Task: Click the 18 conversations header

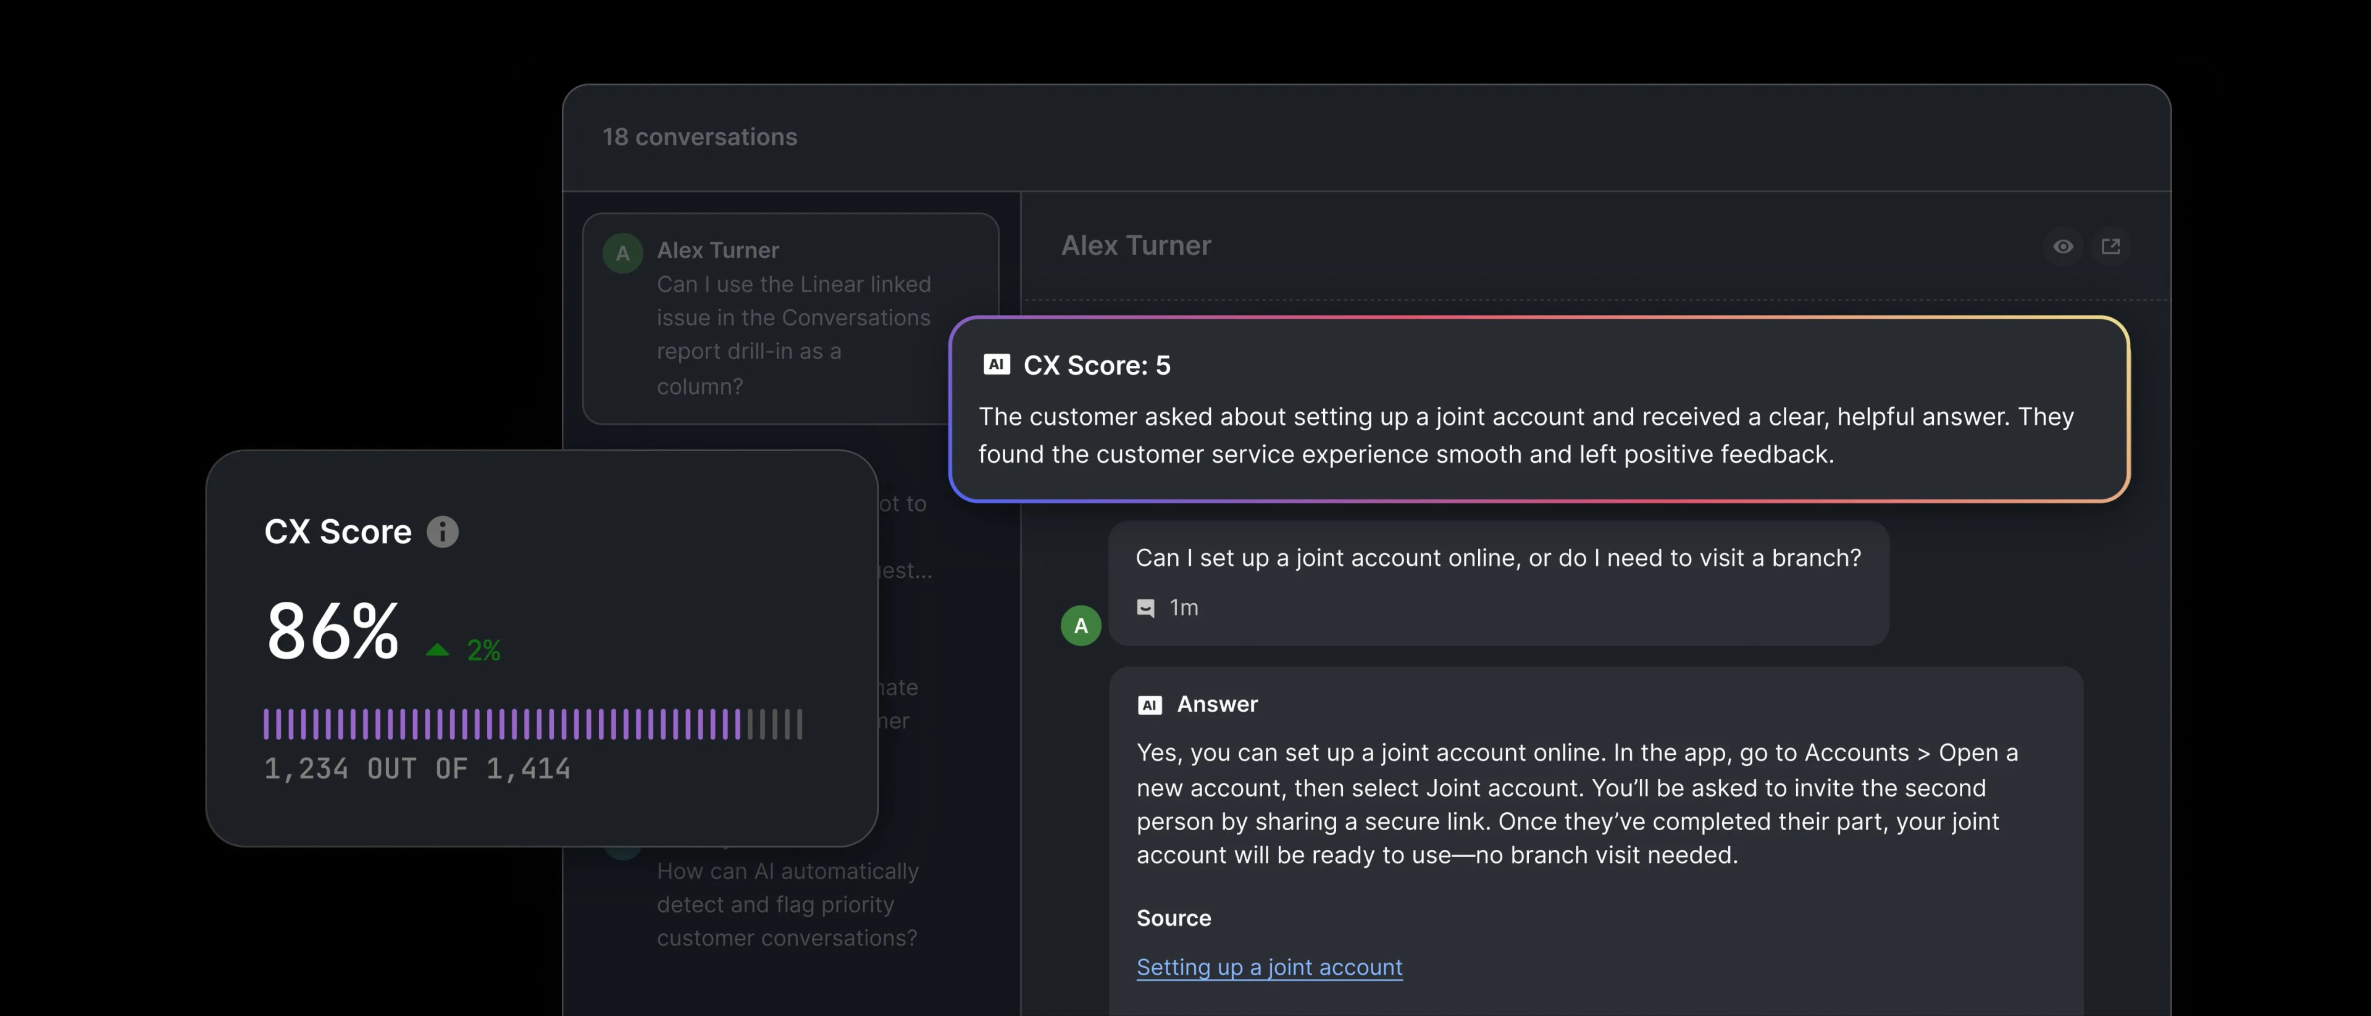Action: click(x=700, y=137)
